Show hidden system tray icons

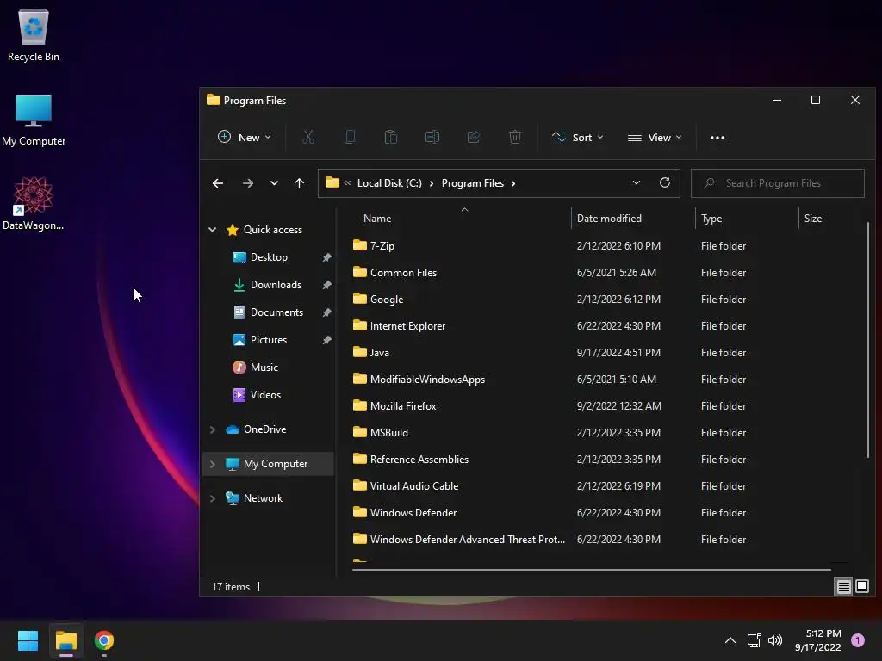(x=730, y=640)
